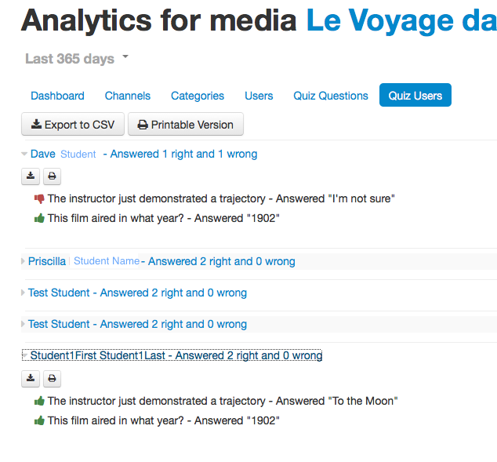This screenshot has height=462, width=497.
Task: Go to the Channels tab
Action: pyautogui.click(x=128, y=96)
